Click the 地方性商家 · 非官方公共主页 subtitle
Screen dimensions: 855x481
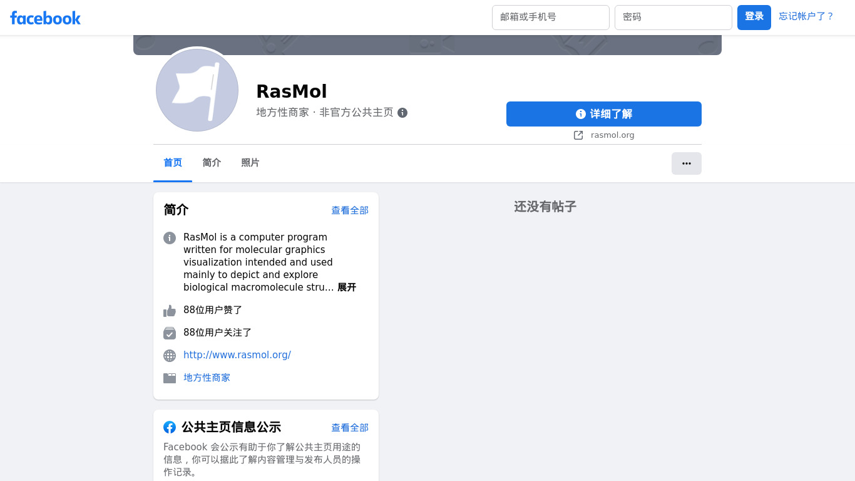325,113
